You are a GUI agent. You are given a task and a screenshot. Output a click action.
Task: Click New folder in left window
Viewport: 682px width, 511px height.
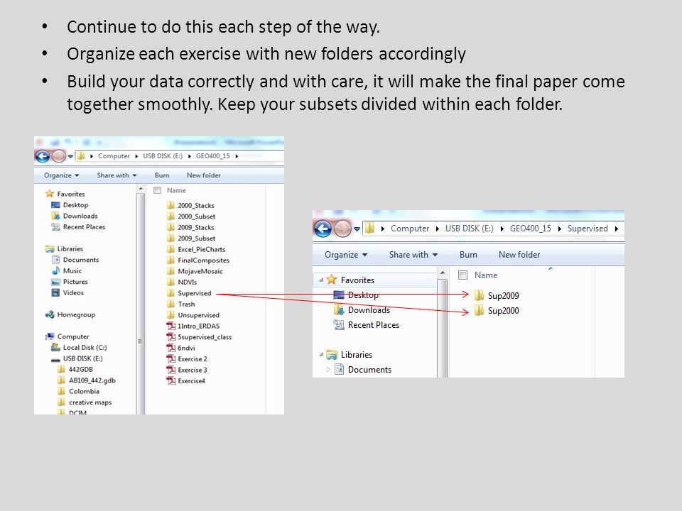[x=204, y=175]
